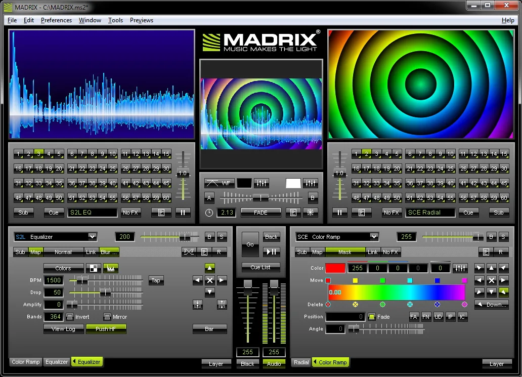Delete the yellow color stop marker
The height and width of the screenshot is (377, 522).
355,305
